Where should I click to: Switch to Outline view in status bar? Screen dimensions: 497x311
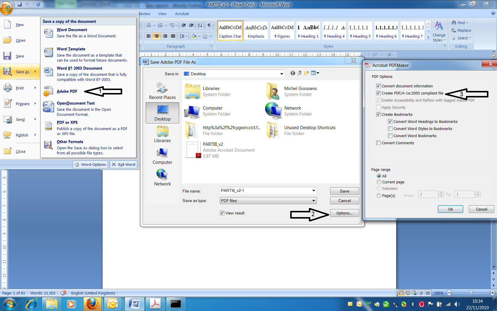point(421,293)
